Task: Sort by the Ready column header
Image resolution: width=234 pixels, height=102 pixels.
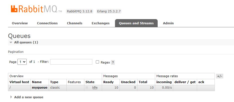Action: (108, 82)
